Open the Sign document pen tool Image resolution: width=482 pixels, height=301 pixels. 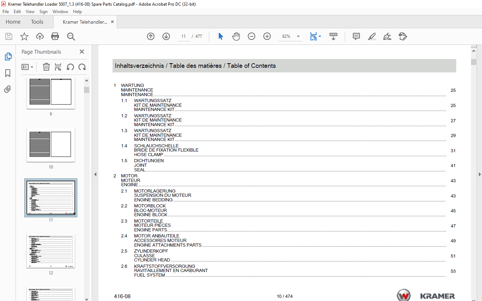point(387,36)
